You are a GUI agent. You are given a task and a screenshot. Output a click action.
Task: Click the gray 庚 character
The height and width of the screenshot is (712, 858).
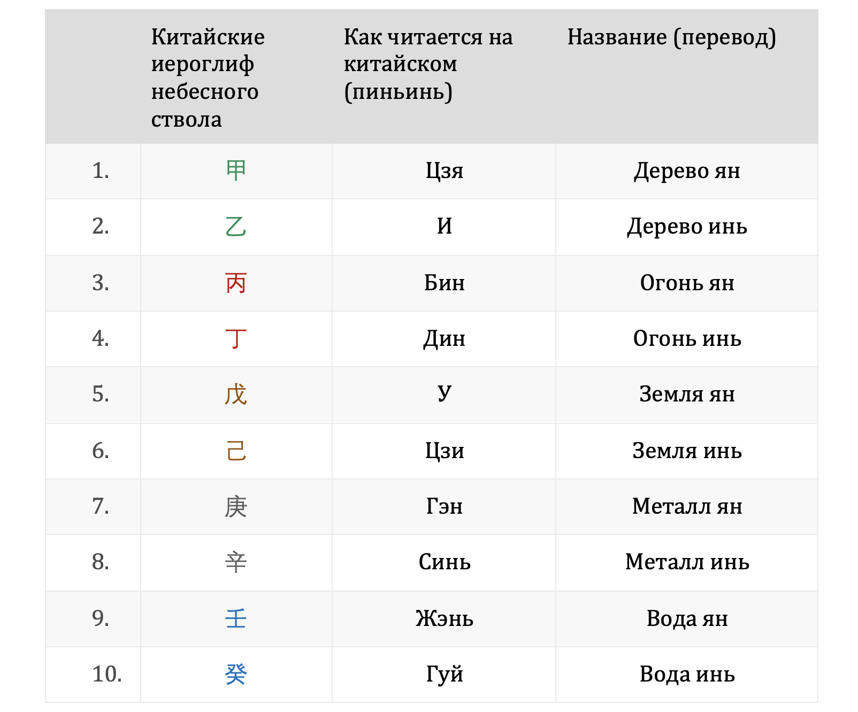click(236, 506)
